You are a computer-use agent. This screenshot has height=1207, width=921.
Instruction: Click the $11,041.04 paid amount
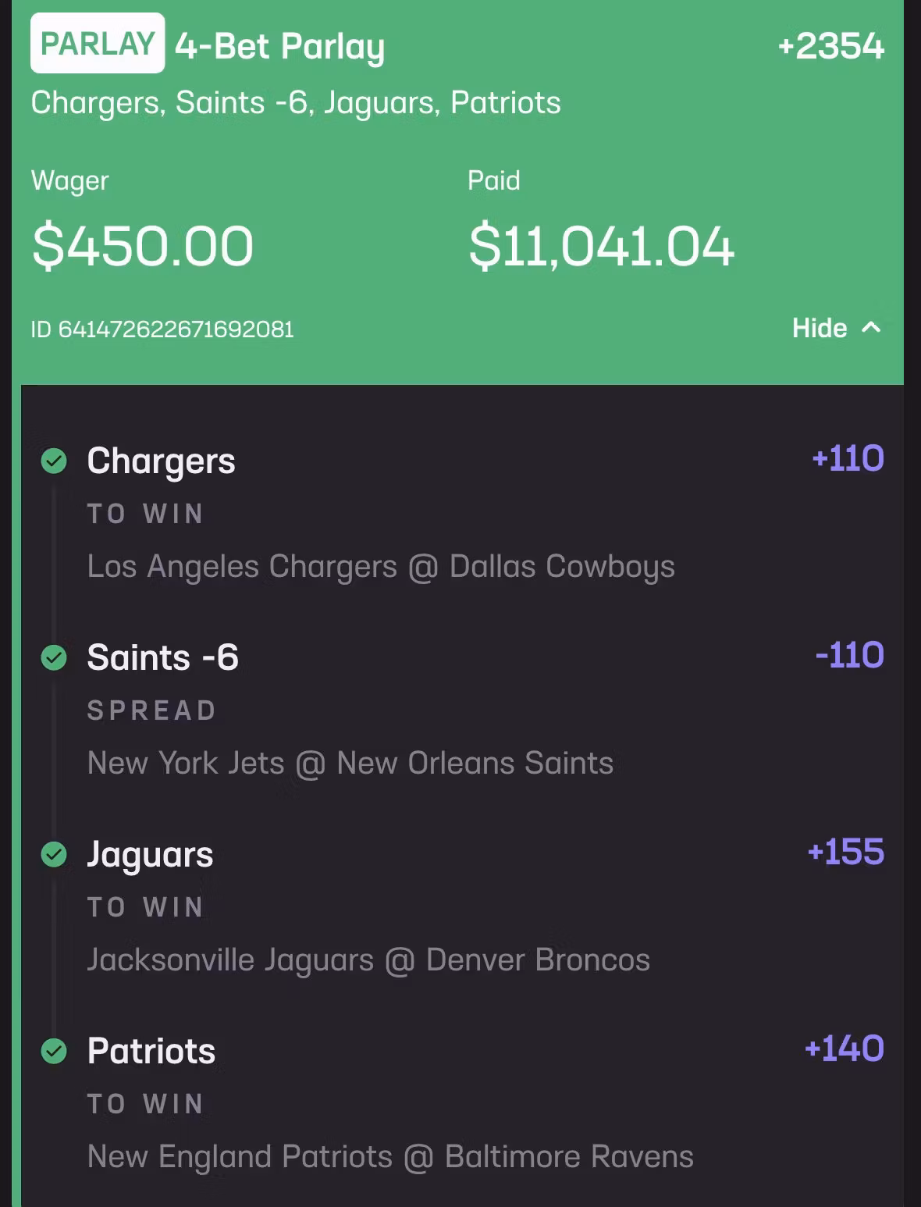tap(601, 246)
